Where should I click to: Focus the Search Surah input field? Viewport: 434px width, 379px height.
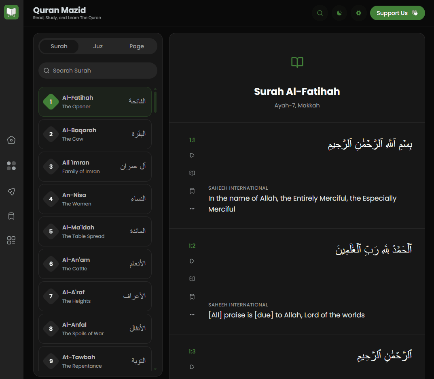pyautogui.click(x=98, y=71)
